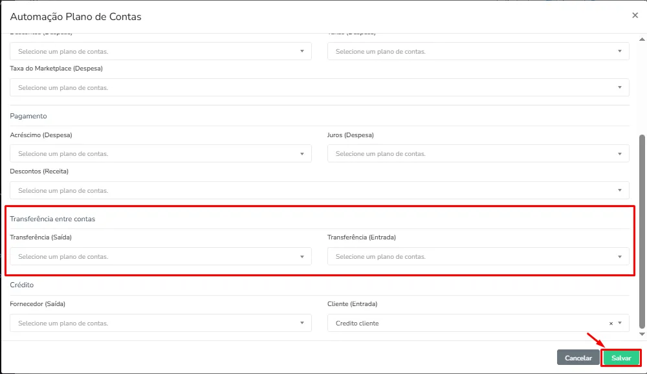Screen dimensions: 647x374
Task: Clear the Credito cliente selection with x icon
Action: coord(611,324)
